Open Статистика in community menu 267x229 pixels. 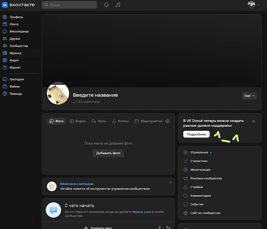(x=199, y=161)
